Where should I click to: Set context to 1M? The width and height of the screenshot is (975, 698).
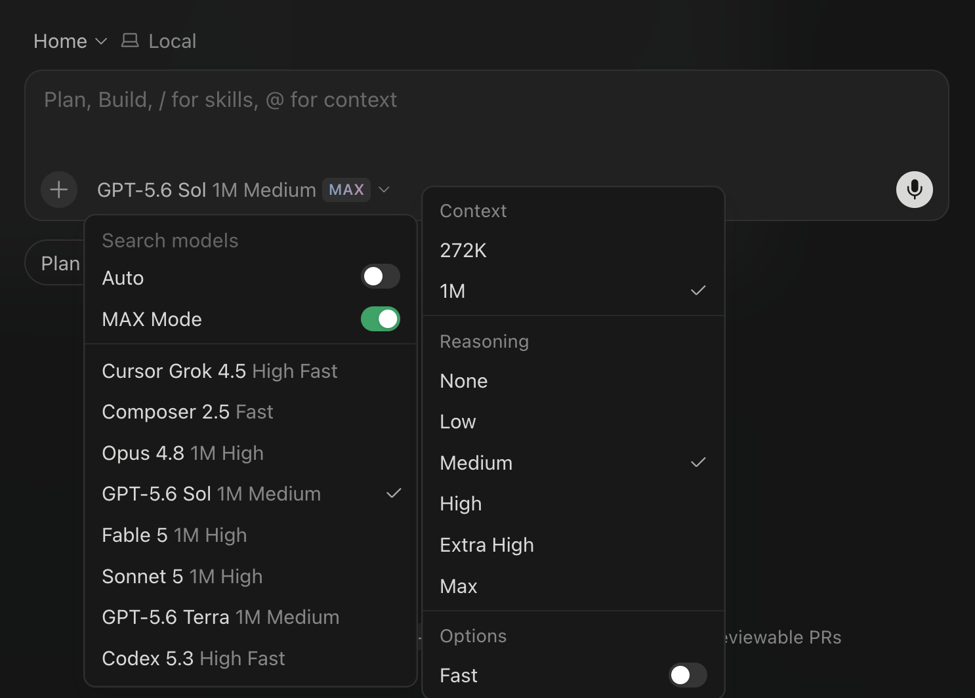coord(573,291)
